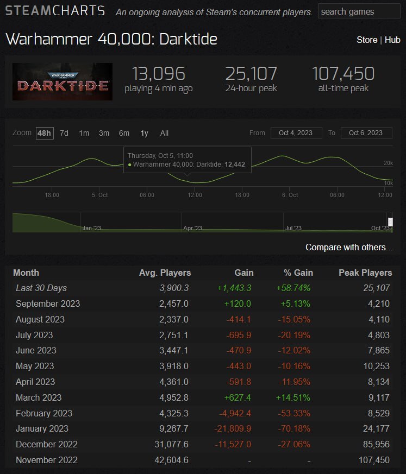The width and height of the screenshot is (406, 474).
Task: Select the August 2023 row label
Action: tap(40, 319)
